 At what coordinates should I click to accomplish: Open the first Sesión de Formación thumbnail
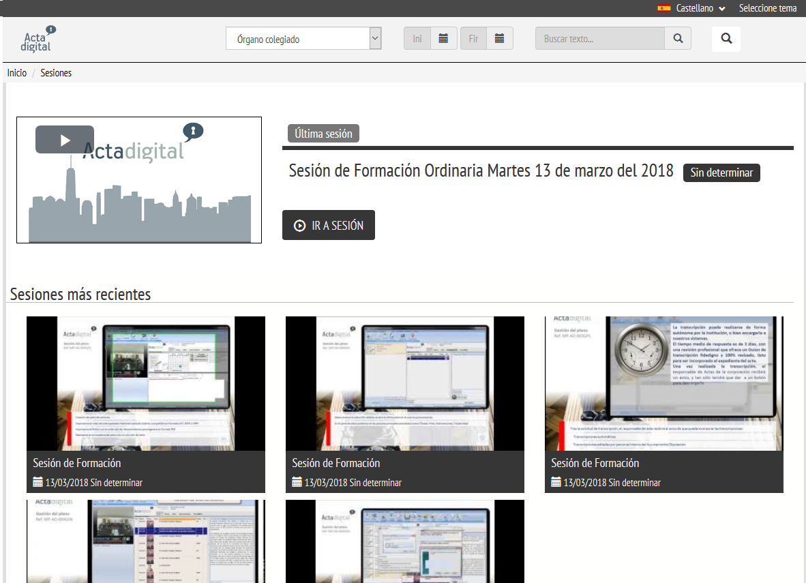(x=145, y=383)
